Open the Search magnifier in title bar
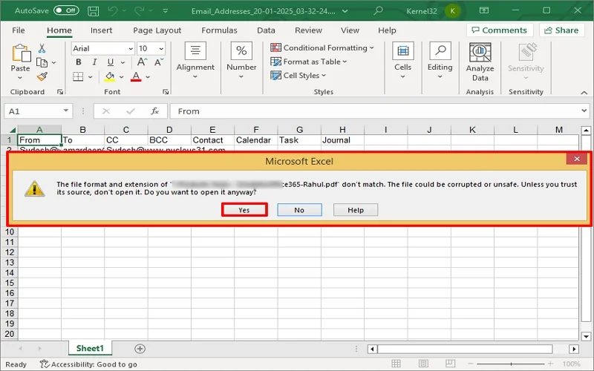 (378, 10)
